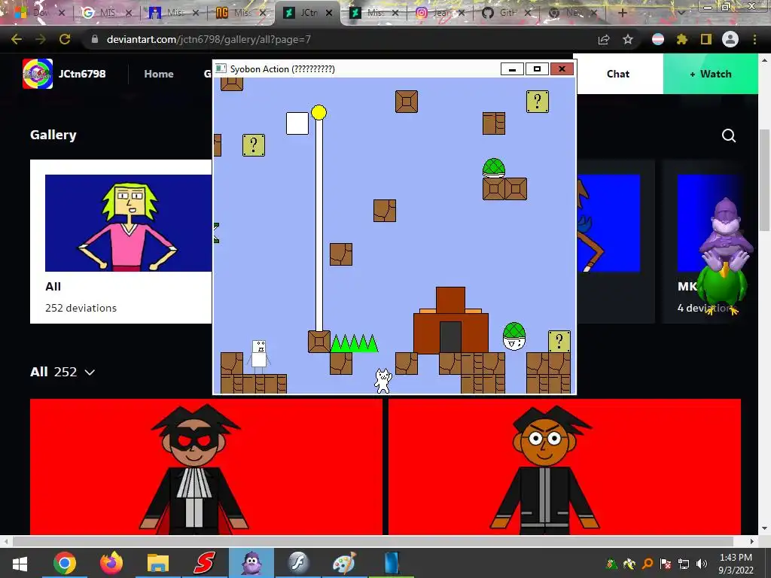771x578 pixels.
Task: Click the white cat character in Syobon Action
Action: [x=382, y=380]
